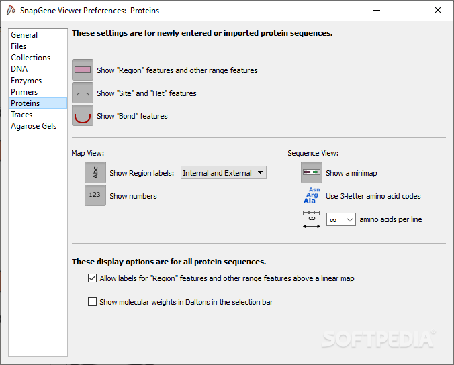Uncheck Allow labels for Region features checkbox
Image resolution: width=454 pixels, height=365 pixels.
coord(92,278)
